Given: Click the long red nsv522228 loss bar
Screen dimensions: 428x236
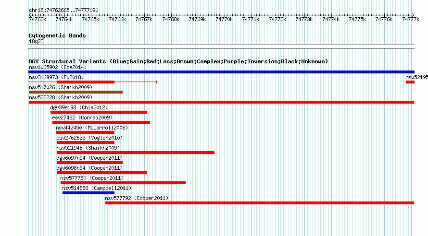Looking at the screenshot, I should click(x=221, y=102).
